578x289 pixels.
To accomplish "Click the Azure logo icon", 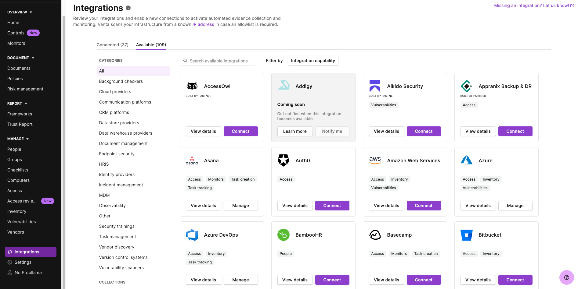I will point(467,160).
